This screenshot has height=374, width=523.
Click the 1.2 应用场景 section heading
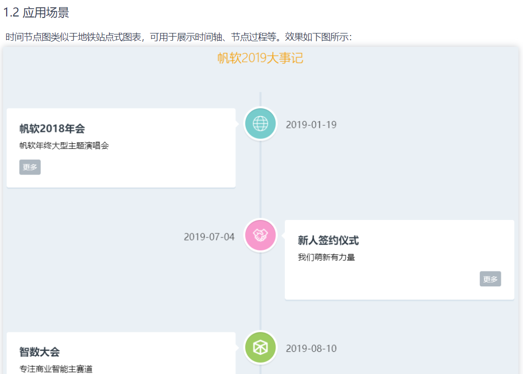(x=36, y=13)
